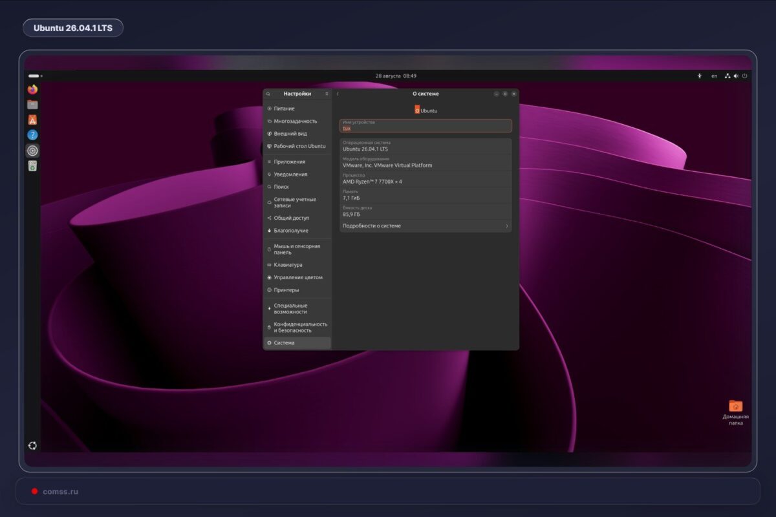Open the Trash icon in the dock
The height and width of the screenshot is (517, 776).
coord(32,166)
